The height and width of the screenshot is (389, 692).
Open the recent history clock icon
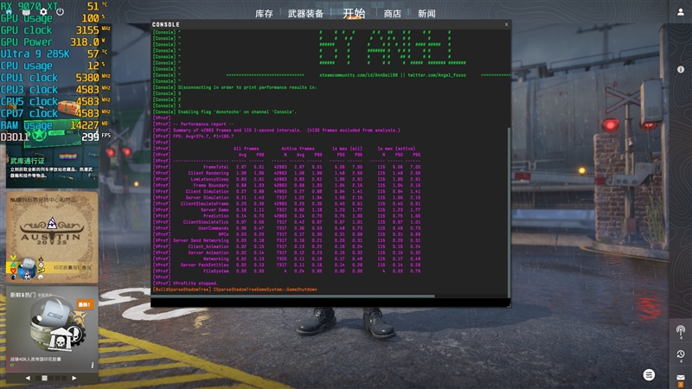[681, 355]
